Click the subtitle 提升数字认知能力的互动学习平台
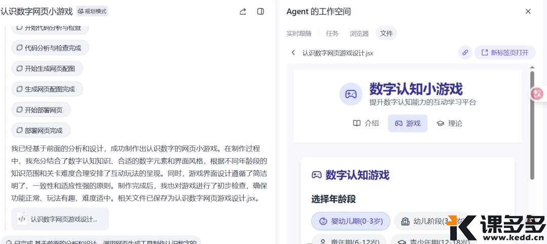 [423, 102]
